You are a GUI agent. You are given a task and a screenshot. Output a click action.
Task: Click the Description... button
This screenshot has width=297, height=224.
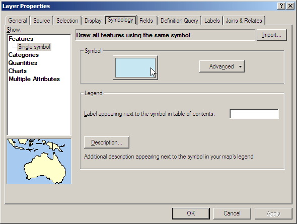[107, 142]
